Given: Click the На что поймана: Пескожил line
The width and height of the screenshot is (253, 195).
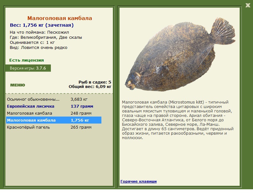Looking at the screenshot, I should click(x=39, y=32).
